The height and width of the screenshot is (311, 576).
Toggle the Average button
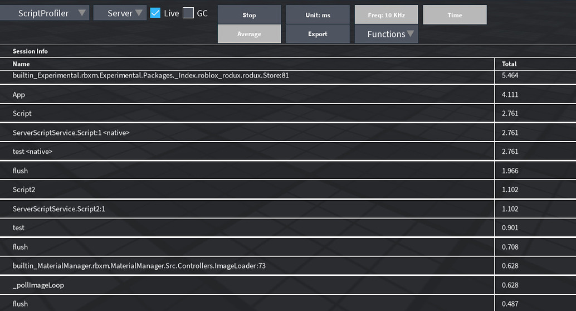(x=250, y=34)
